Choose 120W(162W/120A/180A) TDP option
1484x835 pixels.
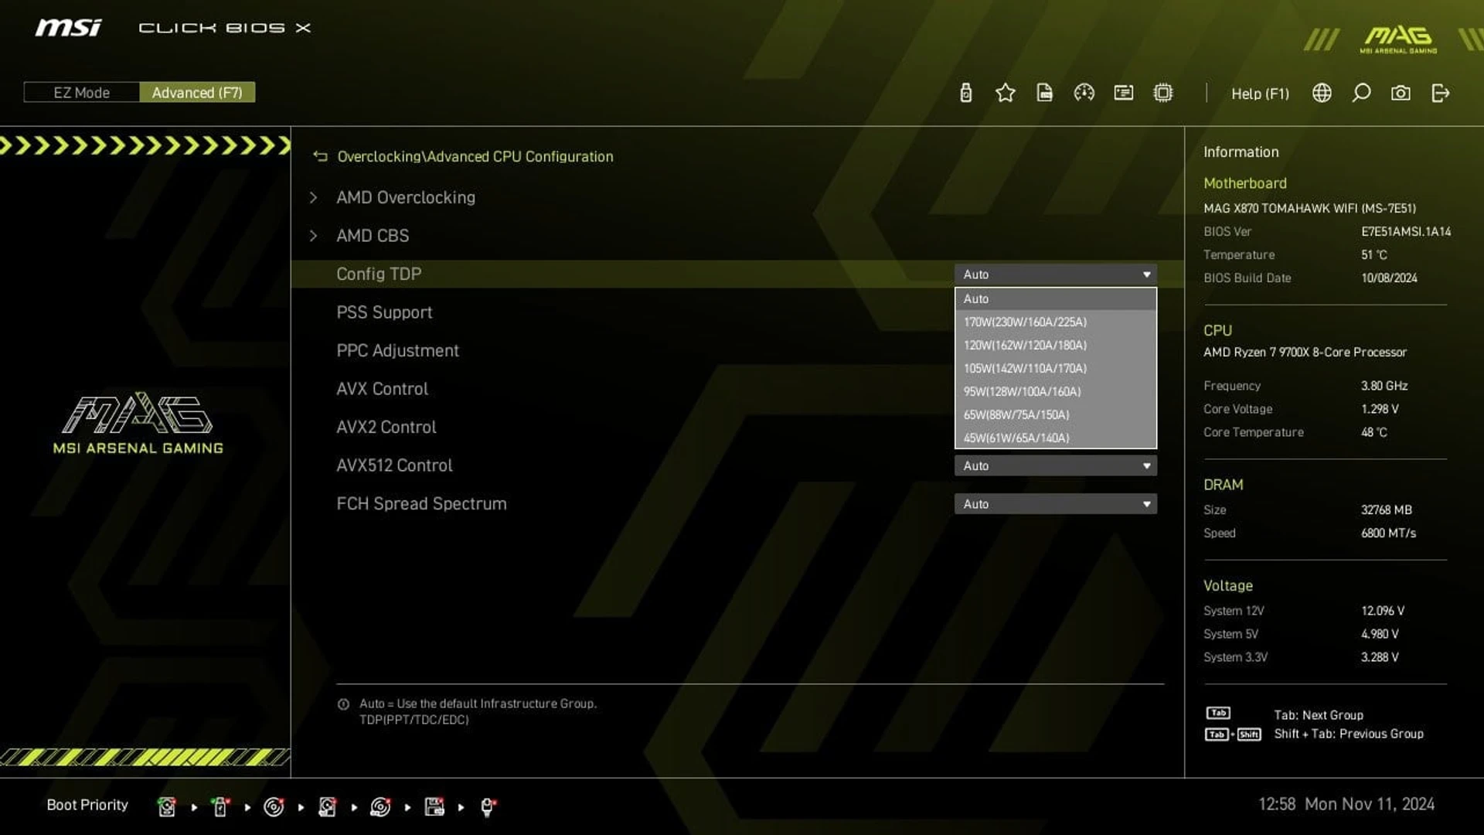tap(1055, 345)
